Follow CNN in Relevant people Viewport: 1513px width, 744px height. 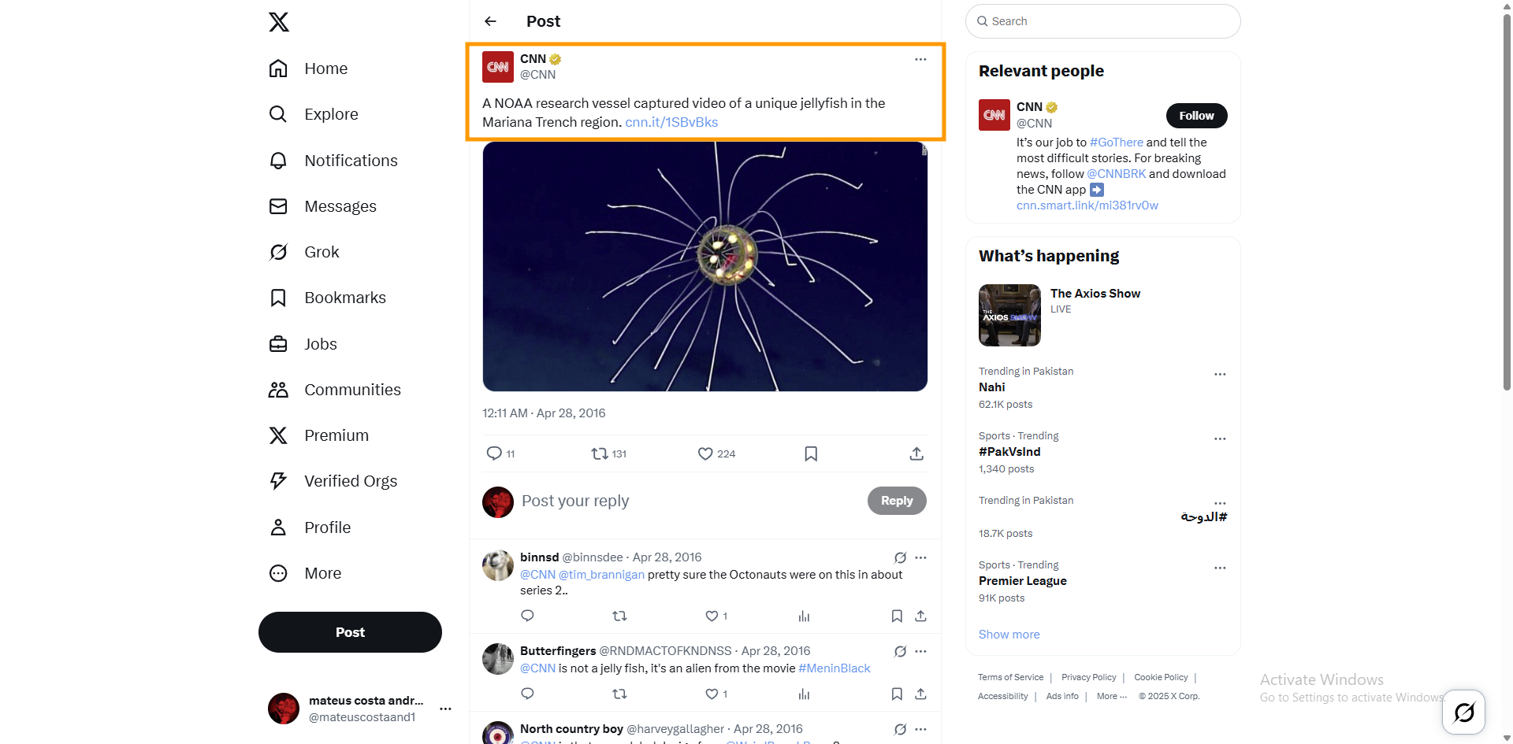coord(1196,116)
